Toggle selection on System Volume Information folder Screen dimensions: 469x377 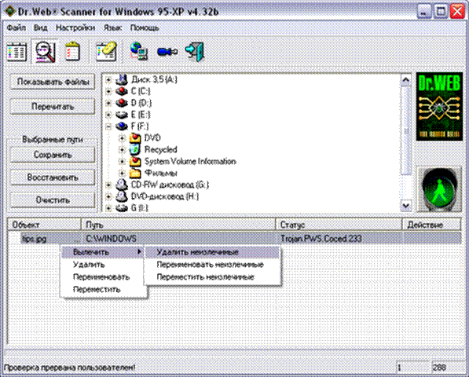click(135, 162)
